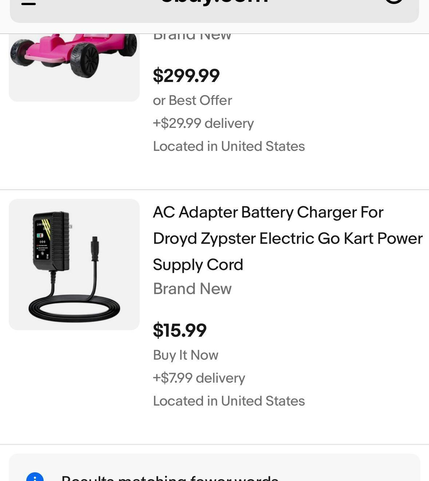429x481 pixels.
Task: Click the $299.99 price
Action: (x=186, y=76)
